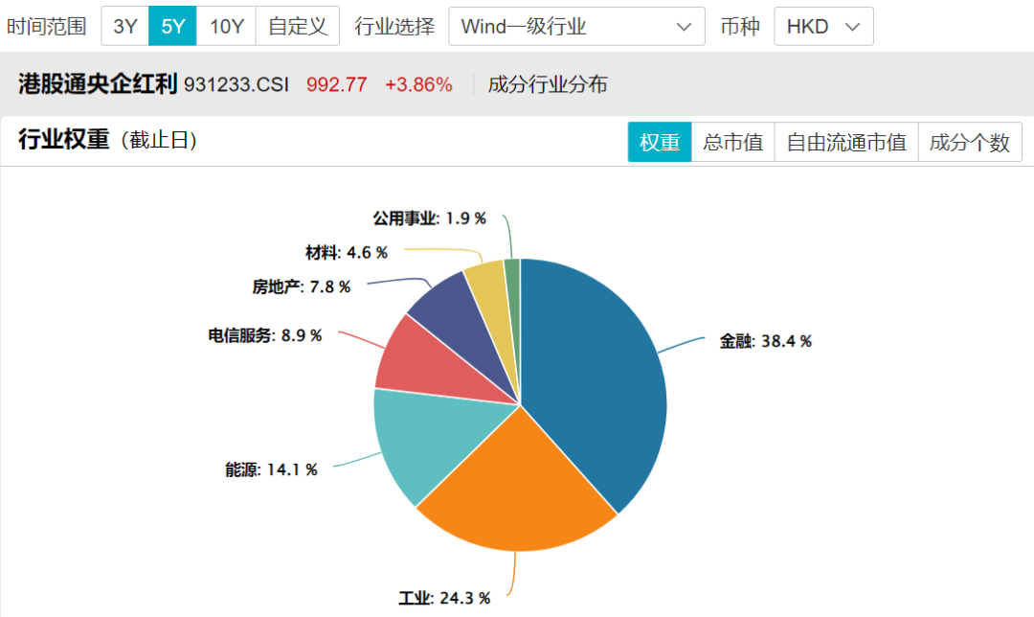Click the 时间范围 label
This screenshot has width=1034, height=617.
pos(46,27)
